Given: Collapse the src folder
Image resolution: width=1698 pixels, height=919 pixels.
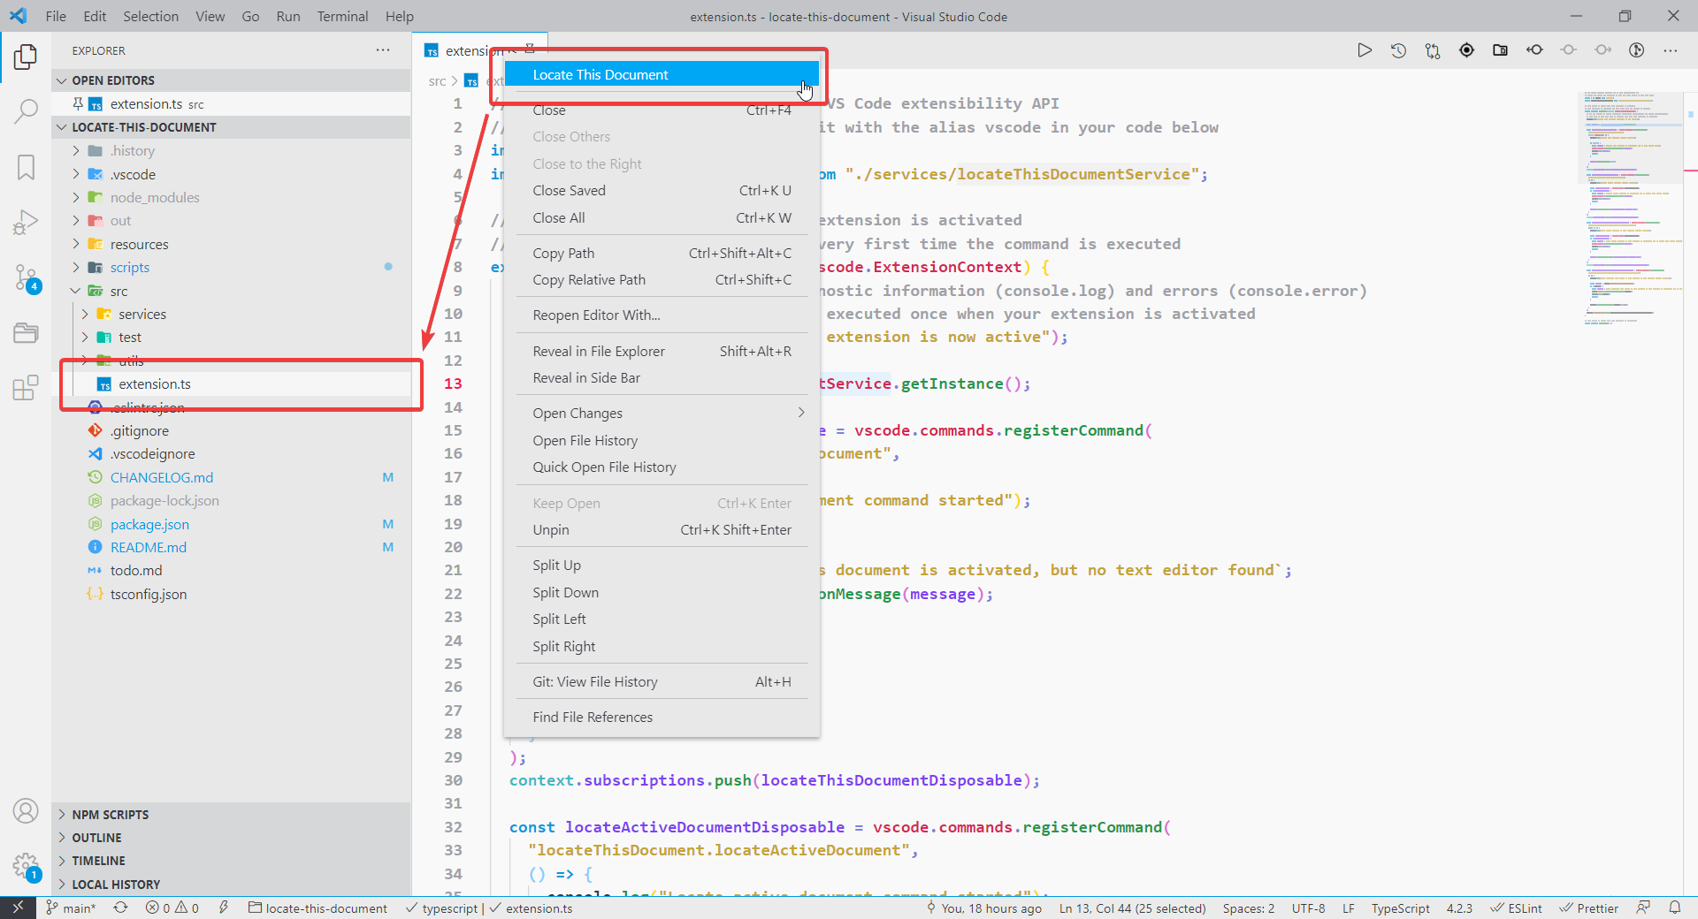Looking at the screenshot, I should (x=232, y=291).
